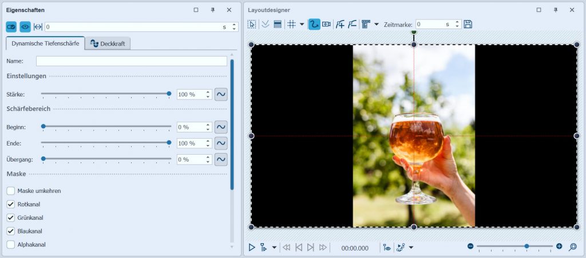The height and width of the screenshot is (258, 586).
Task: Uncheck the Rotkanal checkbox
Action: tap(11, 204)
